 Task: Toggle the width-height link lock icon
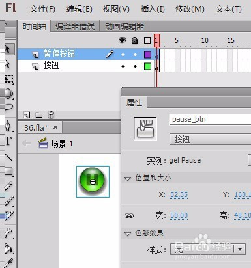pos(129,216)
